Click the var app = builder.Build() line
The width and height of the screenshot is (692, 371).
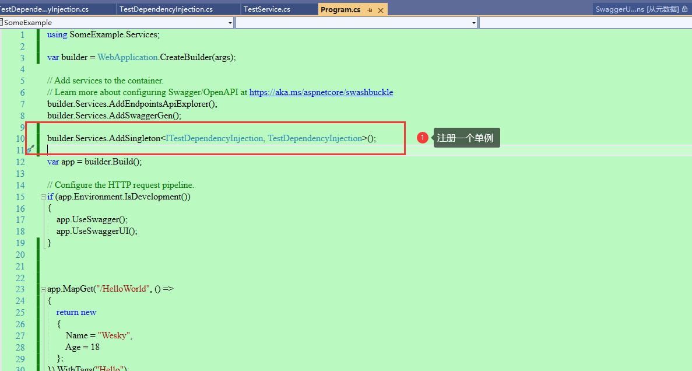(94, 162)
